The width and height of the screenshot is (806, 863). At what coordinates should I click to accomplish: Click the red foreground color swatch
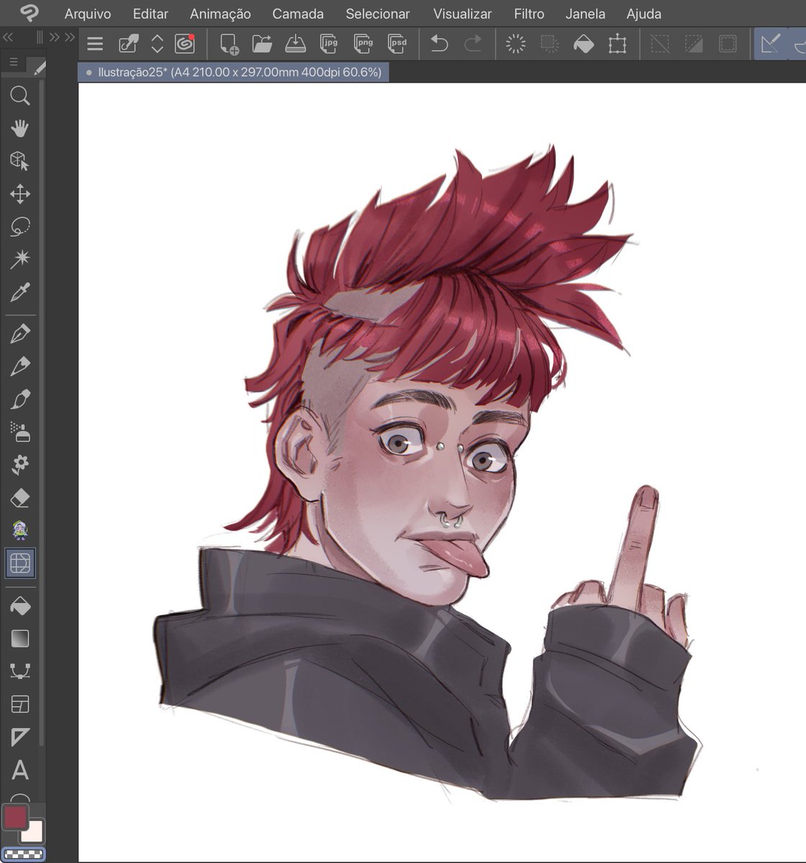[16, 817]
